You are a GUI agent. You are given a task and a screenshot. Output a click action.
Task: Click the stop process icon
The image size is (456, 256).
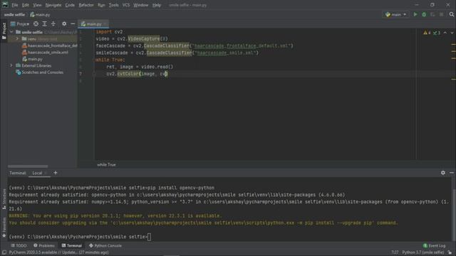click(x=441, y=14)
